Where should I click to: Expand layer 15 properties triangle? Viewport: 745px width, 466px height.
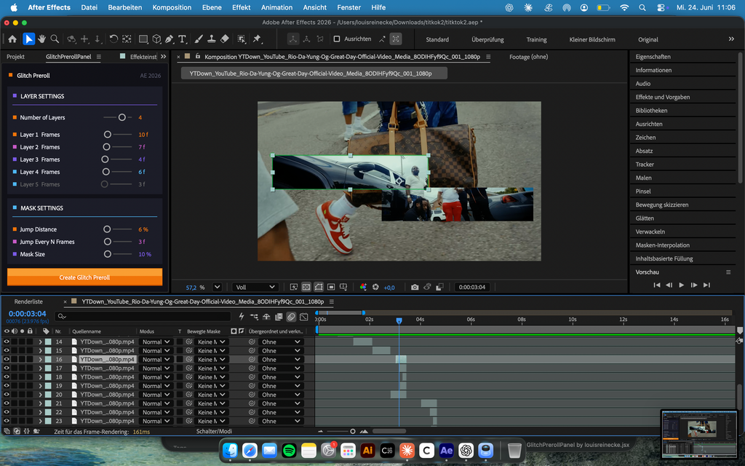(41, 350)
